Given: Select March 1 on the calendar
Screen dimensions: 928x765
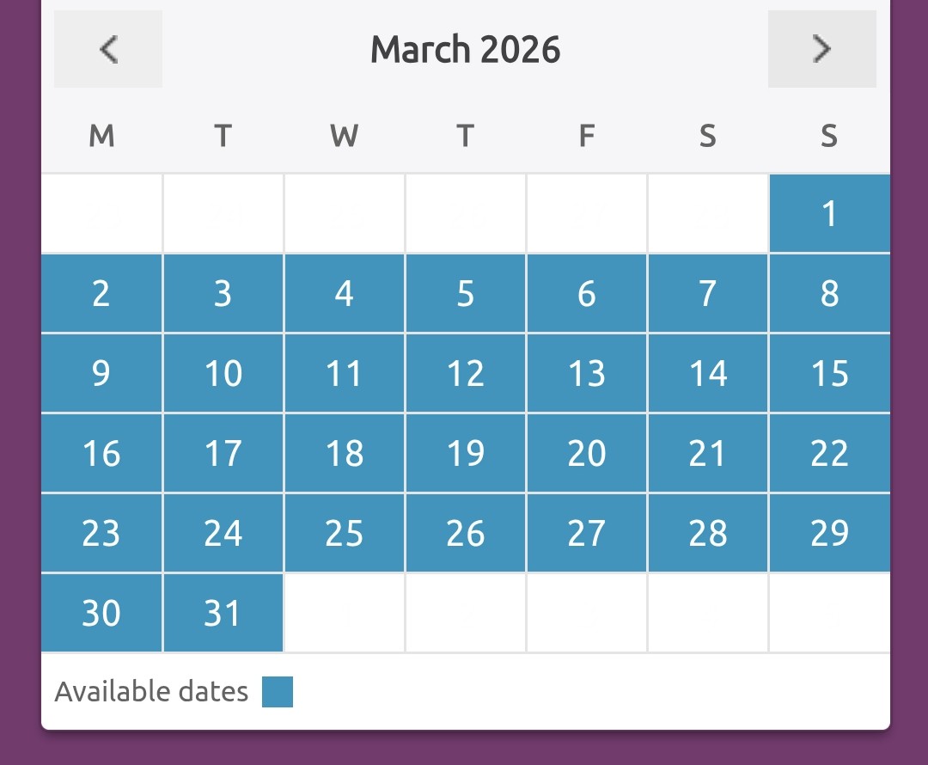Looking at the screenshot, I should [829, 214].
